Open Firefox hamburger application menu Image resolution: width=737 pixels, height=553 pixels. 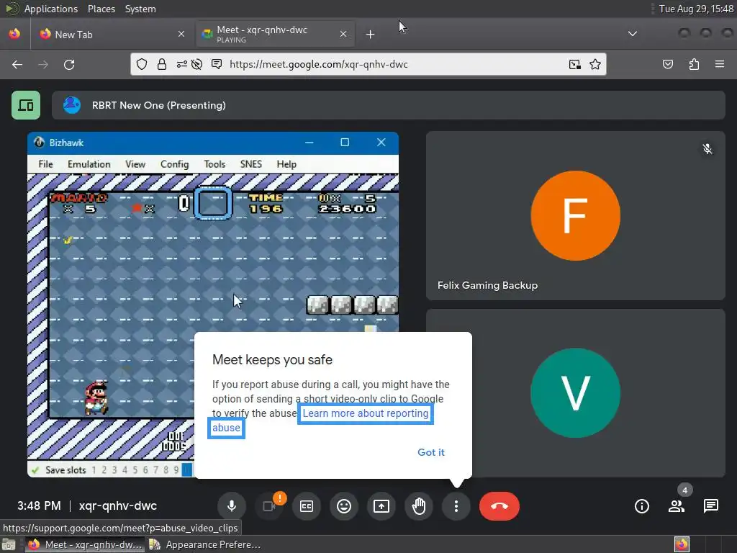tap(720, 64)
